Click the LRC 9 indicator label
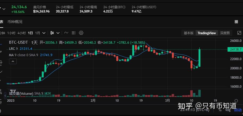243x116 pixels. 13,49
